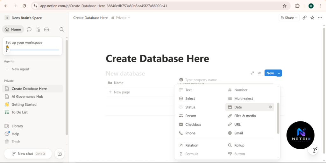The height and width of the screenshot is (163, 326).
Task: Choose the Button property type
Action: click(x=250, y=154)
